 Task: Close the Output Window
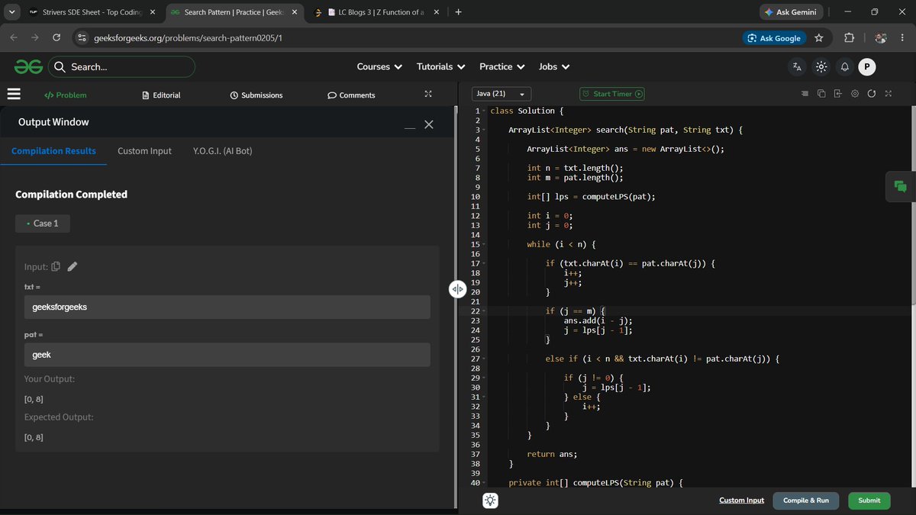tap(429, 124)
